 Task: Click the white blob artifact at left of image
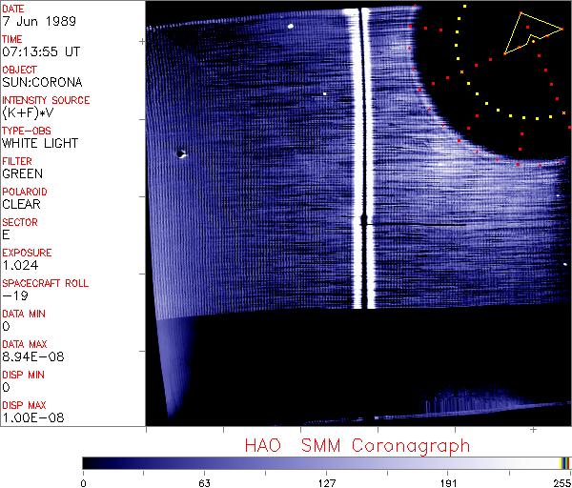[x=181, y=152]
